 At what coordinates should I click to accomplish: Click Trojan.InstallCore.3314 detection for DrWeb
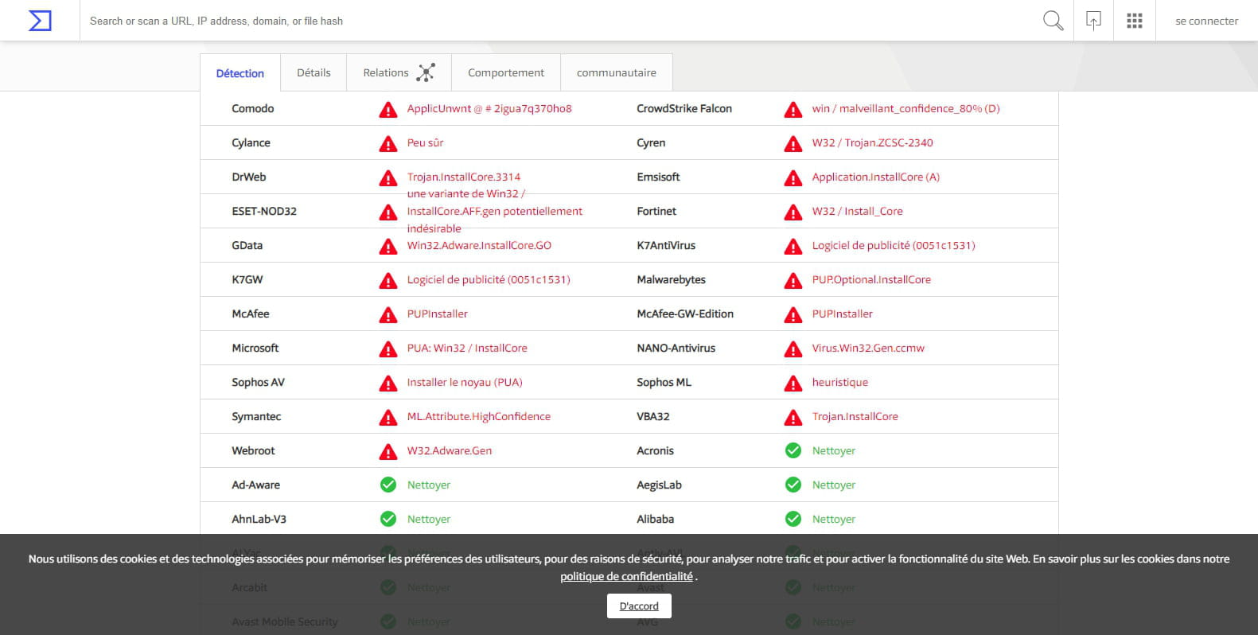pyautogui.click(x=464, y=177)
